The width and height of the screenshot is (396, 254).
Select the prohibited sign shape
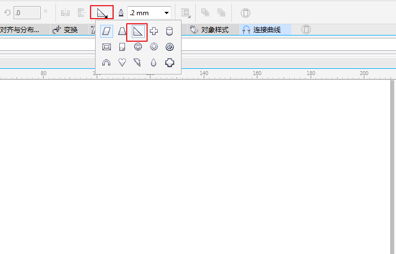click(x=169, y=47)
